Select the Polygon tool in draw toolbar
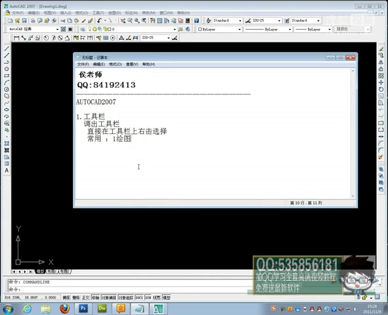This screenshot has height=315, width=388. point(7,69)
